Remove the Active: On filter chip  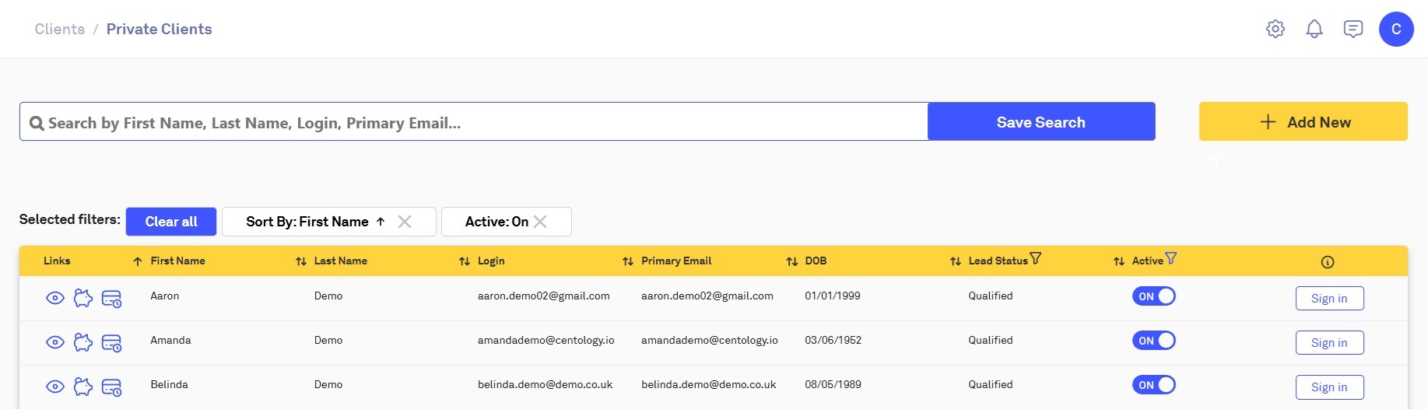tap(541, 222)
